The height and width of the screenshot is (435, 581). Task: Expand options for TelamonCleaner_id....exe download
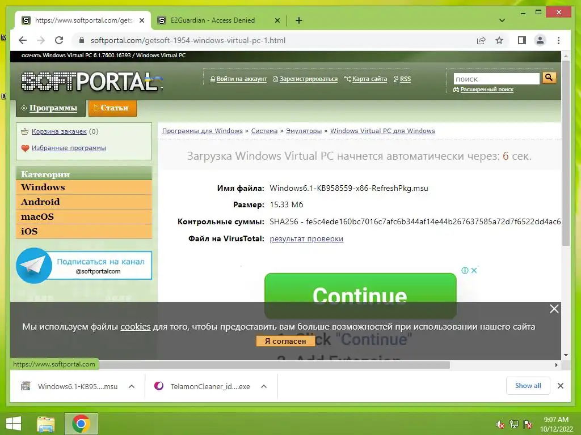[264, 386]
